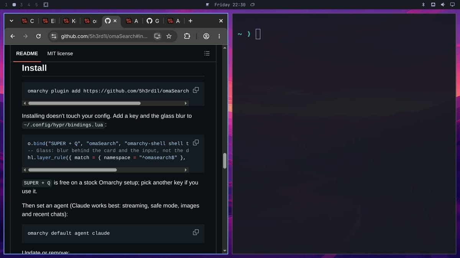Screen dimensions: 460x258
Task: Switch to workspace 4 in top bar
Action: [x=29, y=5]
